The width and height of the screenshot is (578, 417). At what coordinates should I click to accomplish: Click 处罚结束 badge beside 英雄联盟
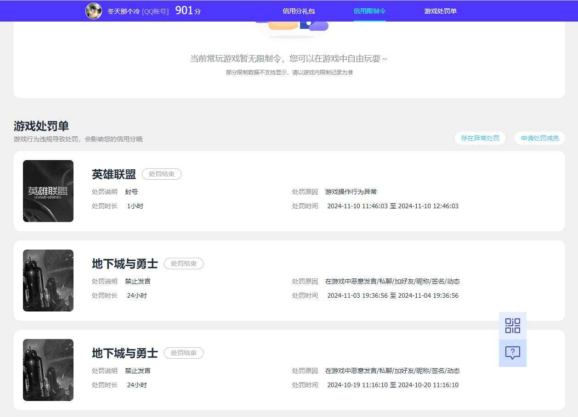point(162,174)
